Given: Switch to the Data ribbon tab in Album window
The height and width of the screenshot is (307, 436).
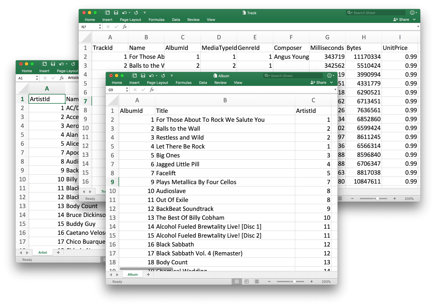Looking at the screenshot, I should pos(203,82).
